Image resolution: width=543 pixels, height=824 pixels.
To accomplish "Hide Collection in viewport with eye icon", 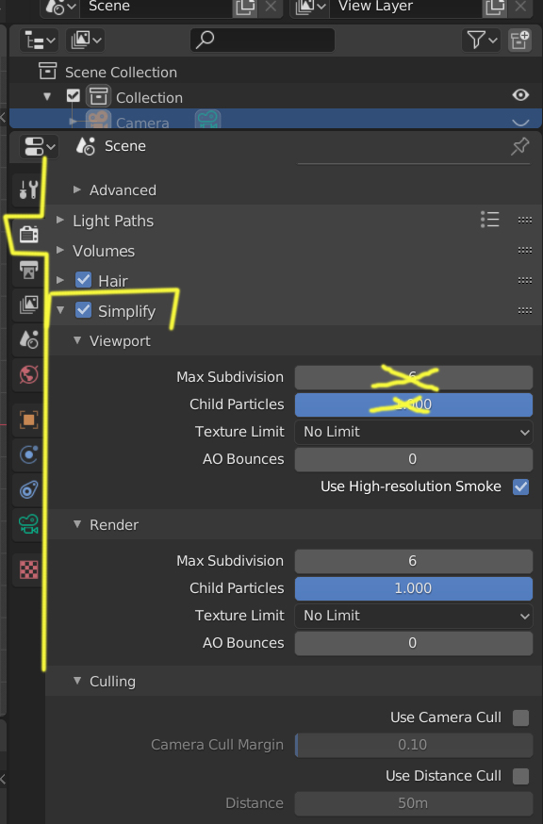I will [520, 95].
